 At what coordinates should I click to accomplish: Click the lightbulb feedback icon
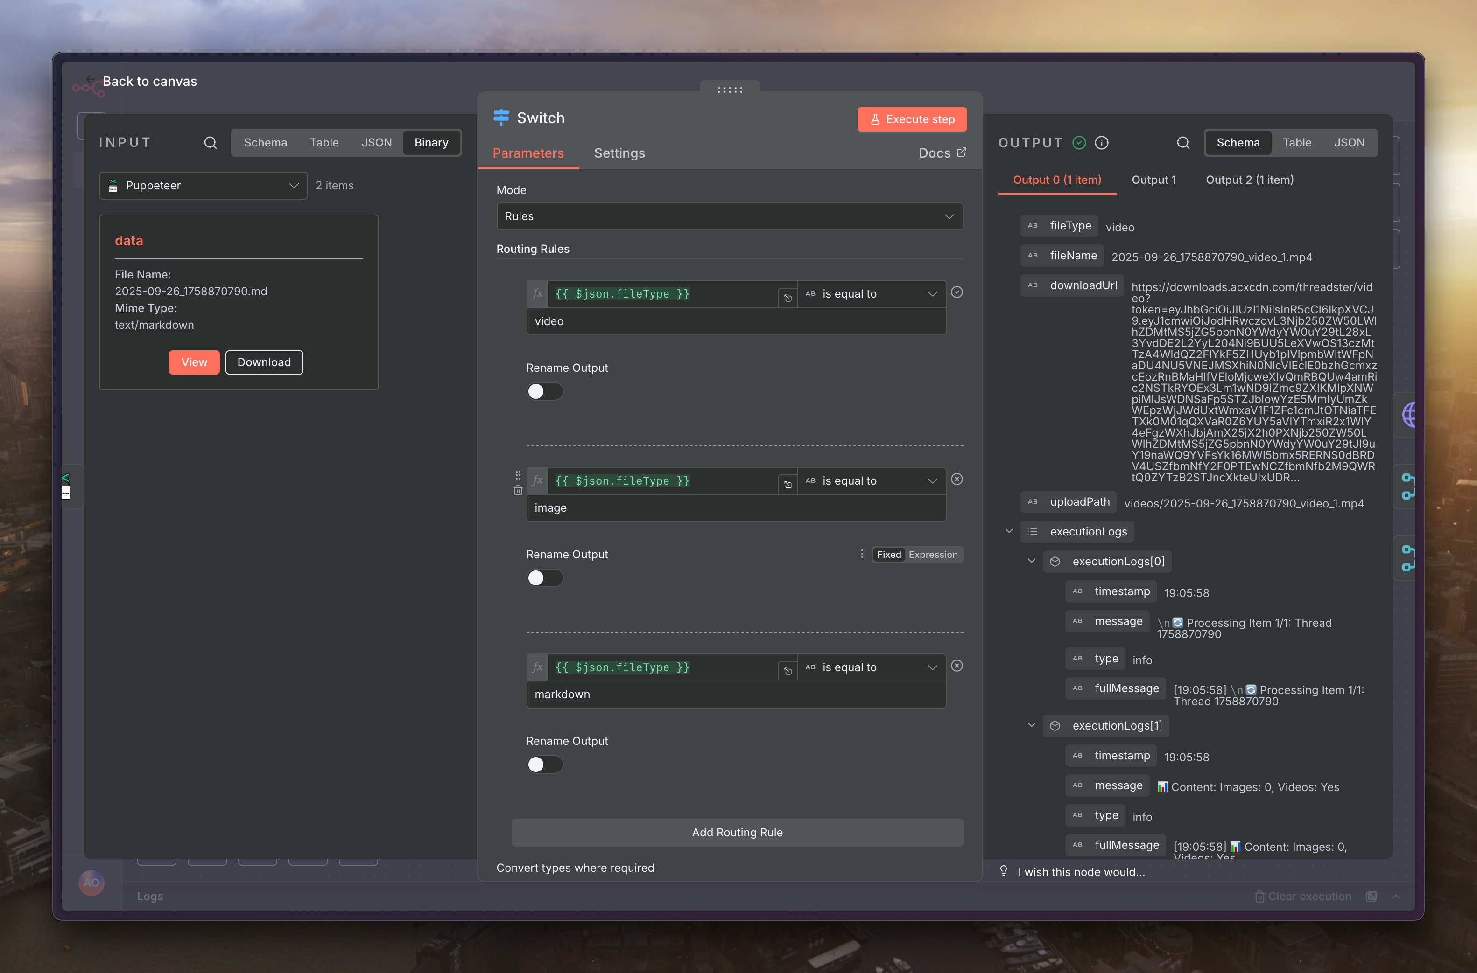[1003, 870]
